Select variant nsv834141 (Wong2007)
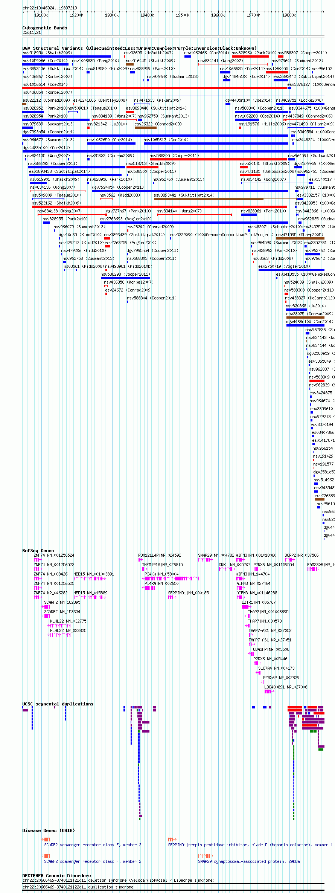 [233, 64]
